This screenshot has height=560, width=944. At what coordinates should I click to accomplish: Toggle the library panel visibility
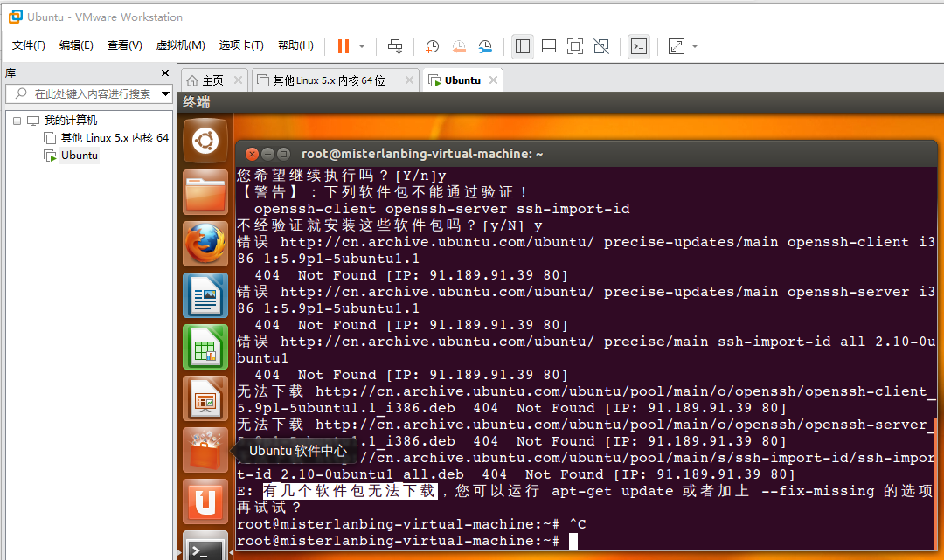point(522,46)
